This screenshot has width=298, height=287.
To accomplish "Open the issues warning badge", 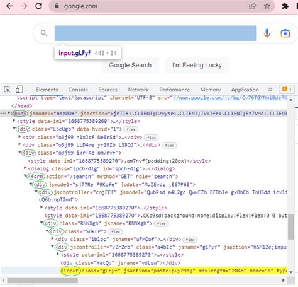I will coord(287,90).
